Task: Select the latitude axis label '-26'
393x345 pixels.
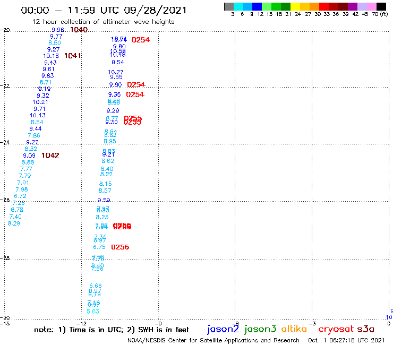Action: [x=5, y=200]
